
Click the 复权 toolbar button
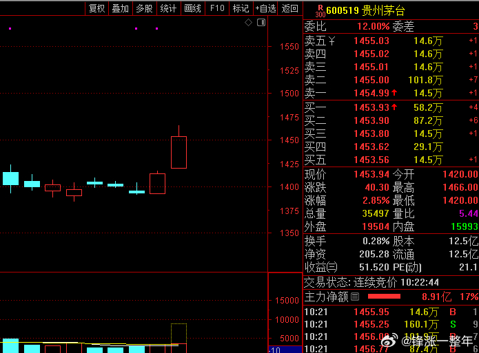click(x=96, y=8)
